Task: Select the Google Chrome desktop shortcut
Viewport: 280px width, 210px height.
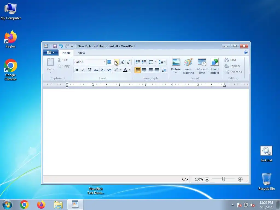Action: (x=11, y=70)
